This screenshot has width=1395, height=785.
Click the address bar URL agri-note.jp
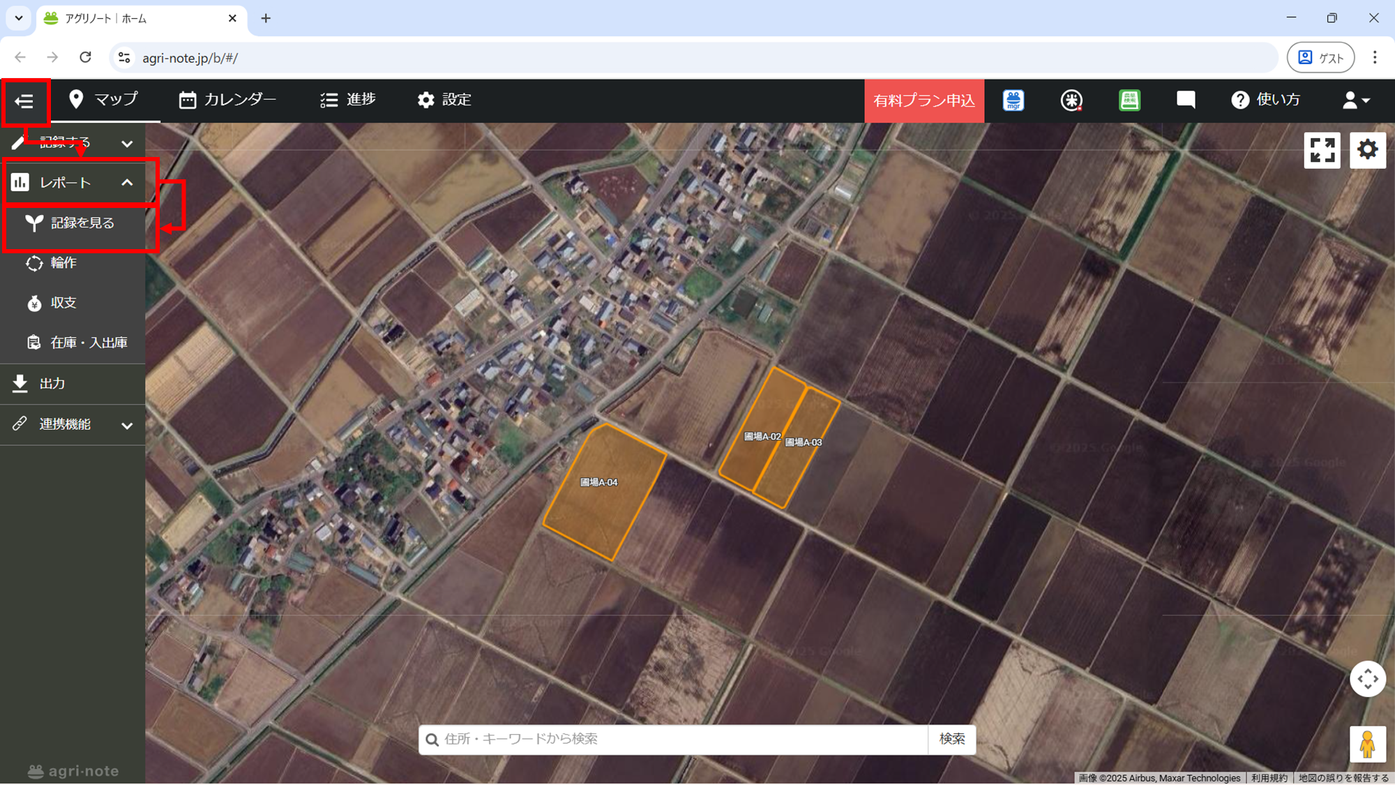[190, 59]
